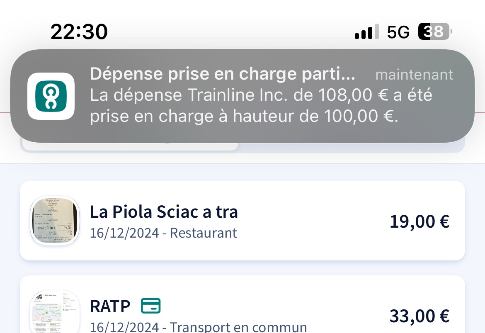Tap the 100,00 € amount in notification

click(x=361, y=116)
